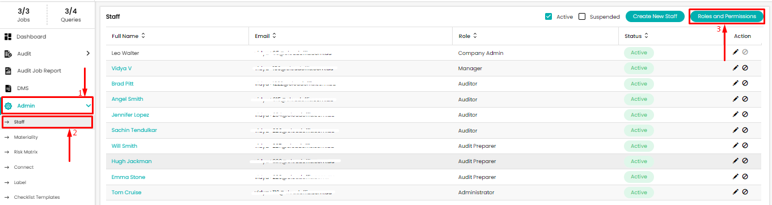
Task: Click the Audit Job Report chart icon
Action: (x=8, y=71)
